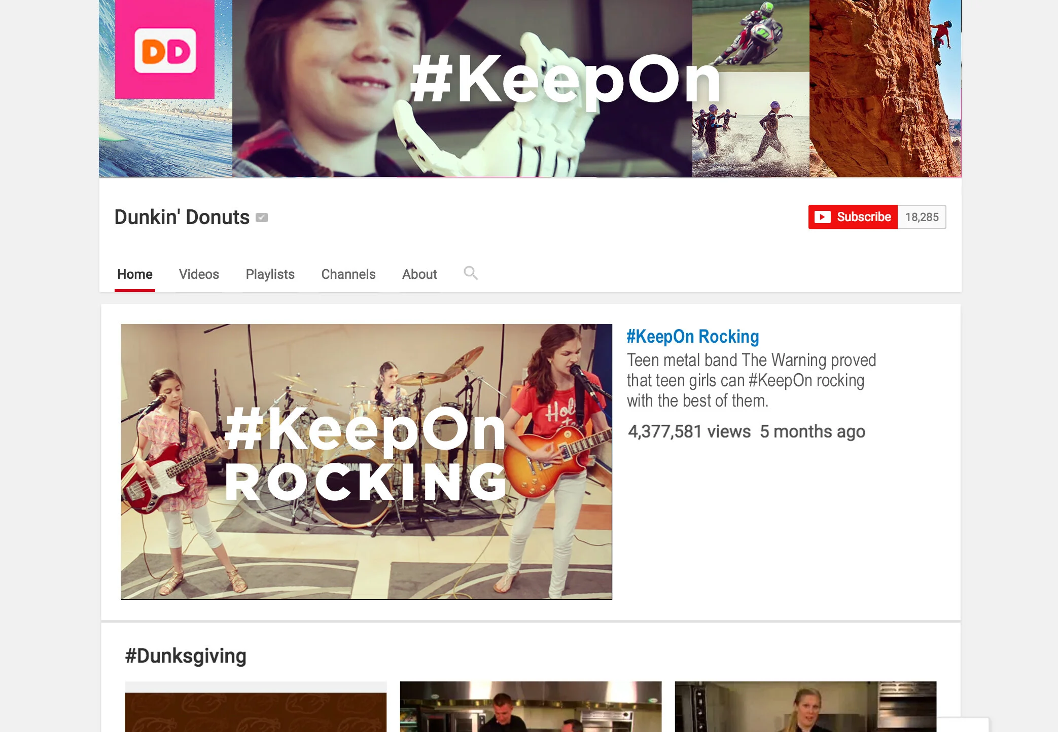Open the #KeepOn Rocking video title link
The width and height of the screenshot is (1058, 732).
pyautogui.click(x=692, y=337)
